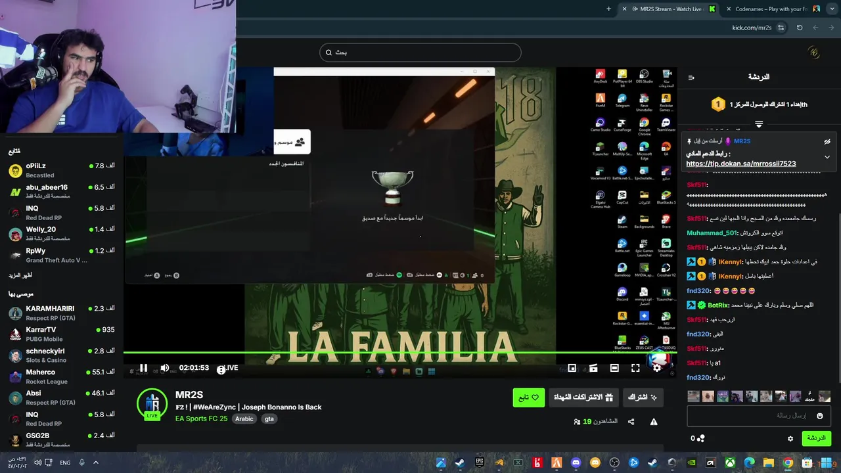Open Epic Games from the taskbar
This screenshot has width=841, height=473.
(480, 462)
